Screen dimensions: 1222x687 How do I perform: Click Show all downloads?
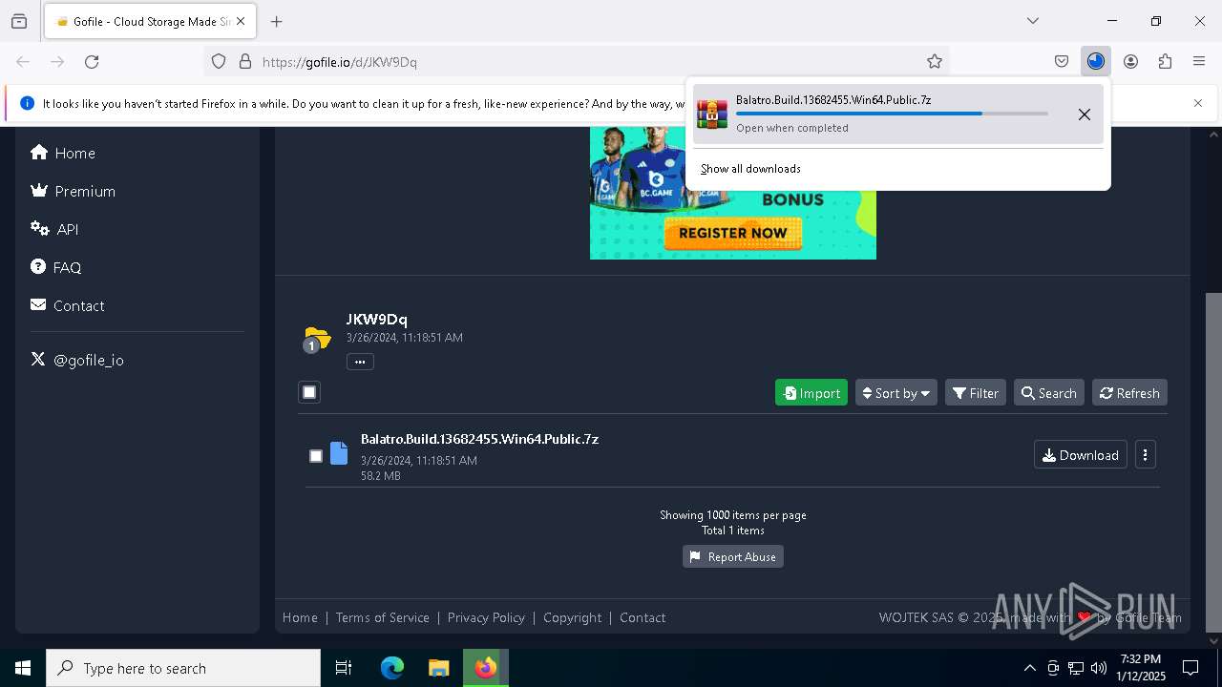click(x=750, y=169)
